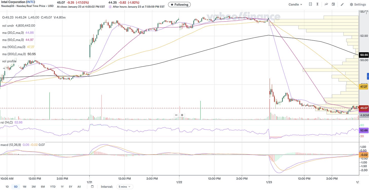Click the 1/23 date axis label
The height and width of the screenshot is (190, 369).
pyautogui.click(x=269, y=182)
